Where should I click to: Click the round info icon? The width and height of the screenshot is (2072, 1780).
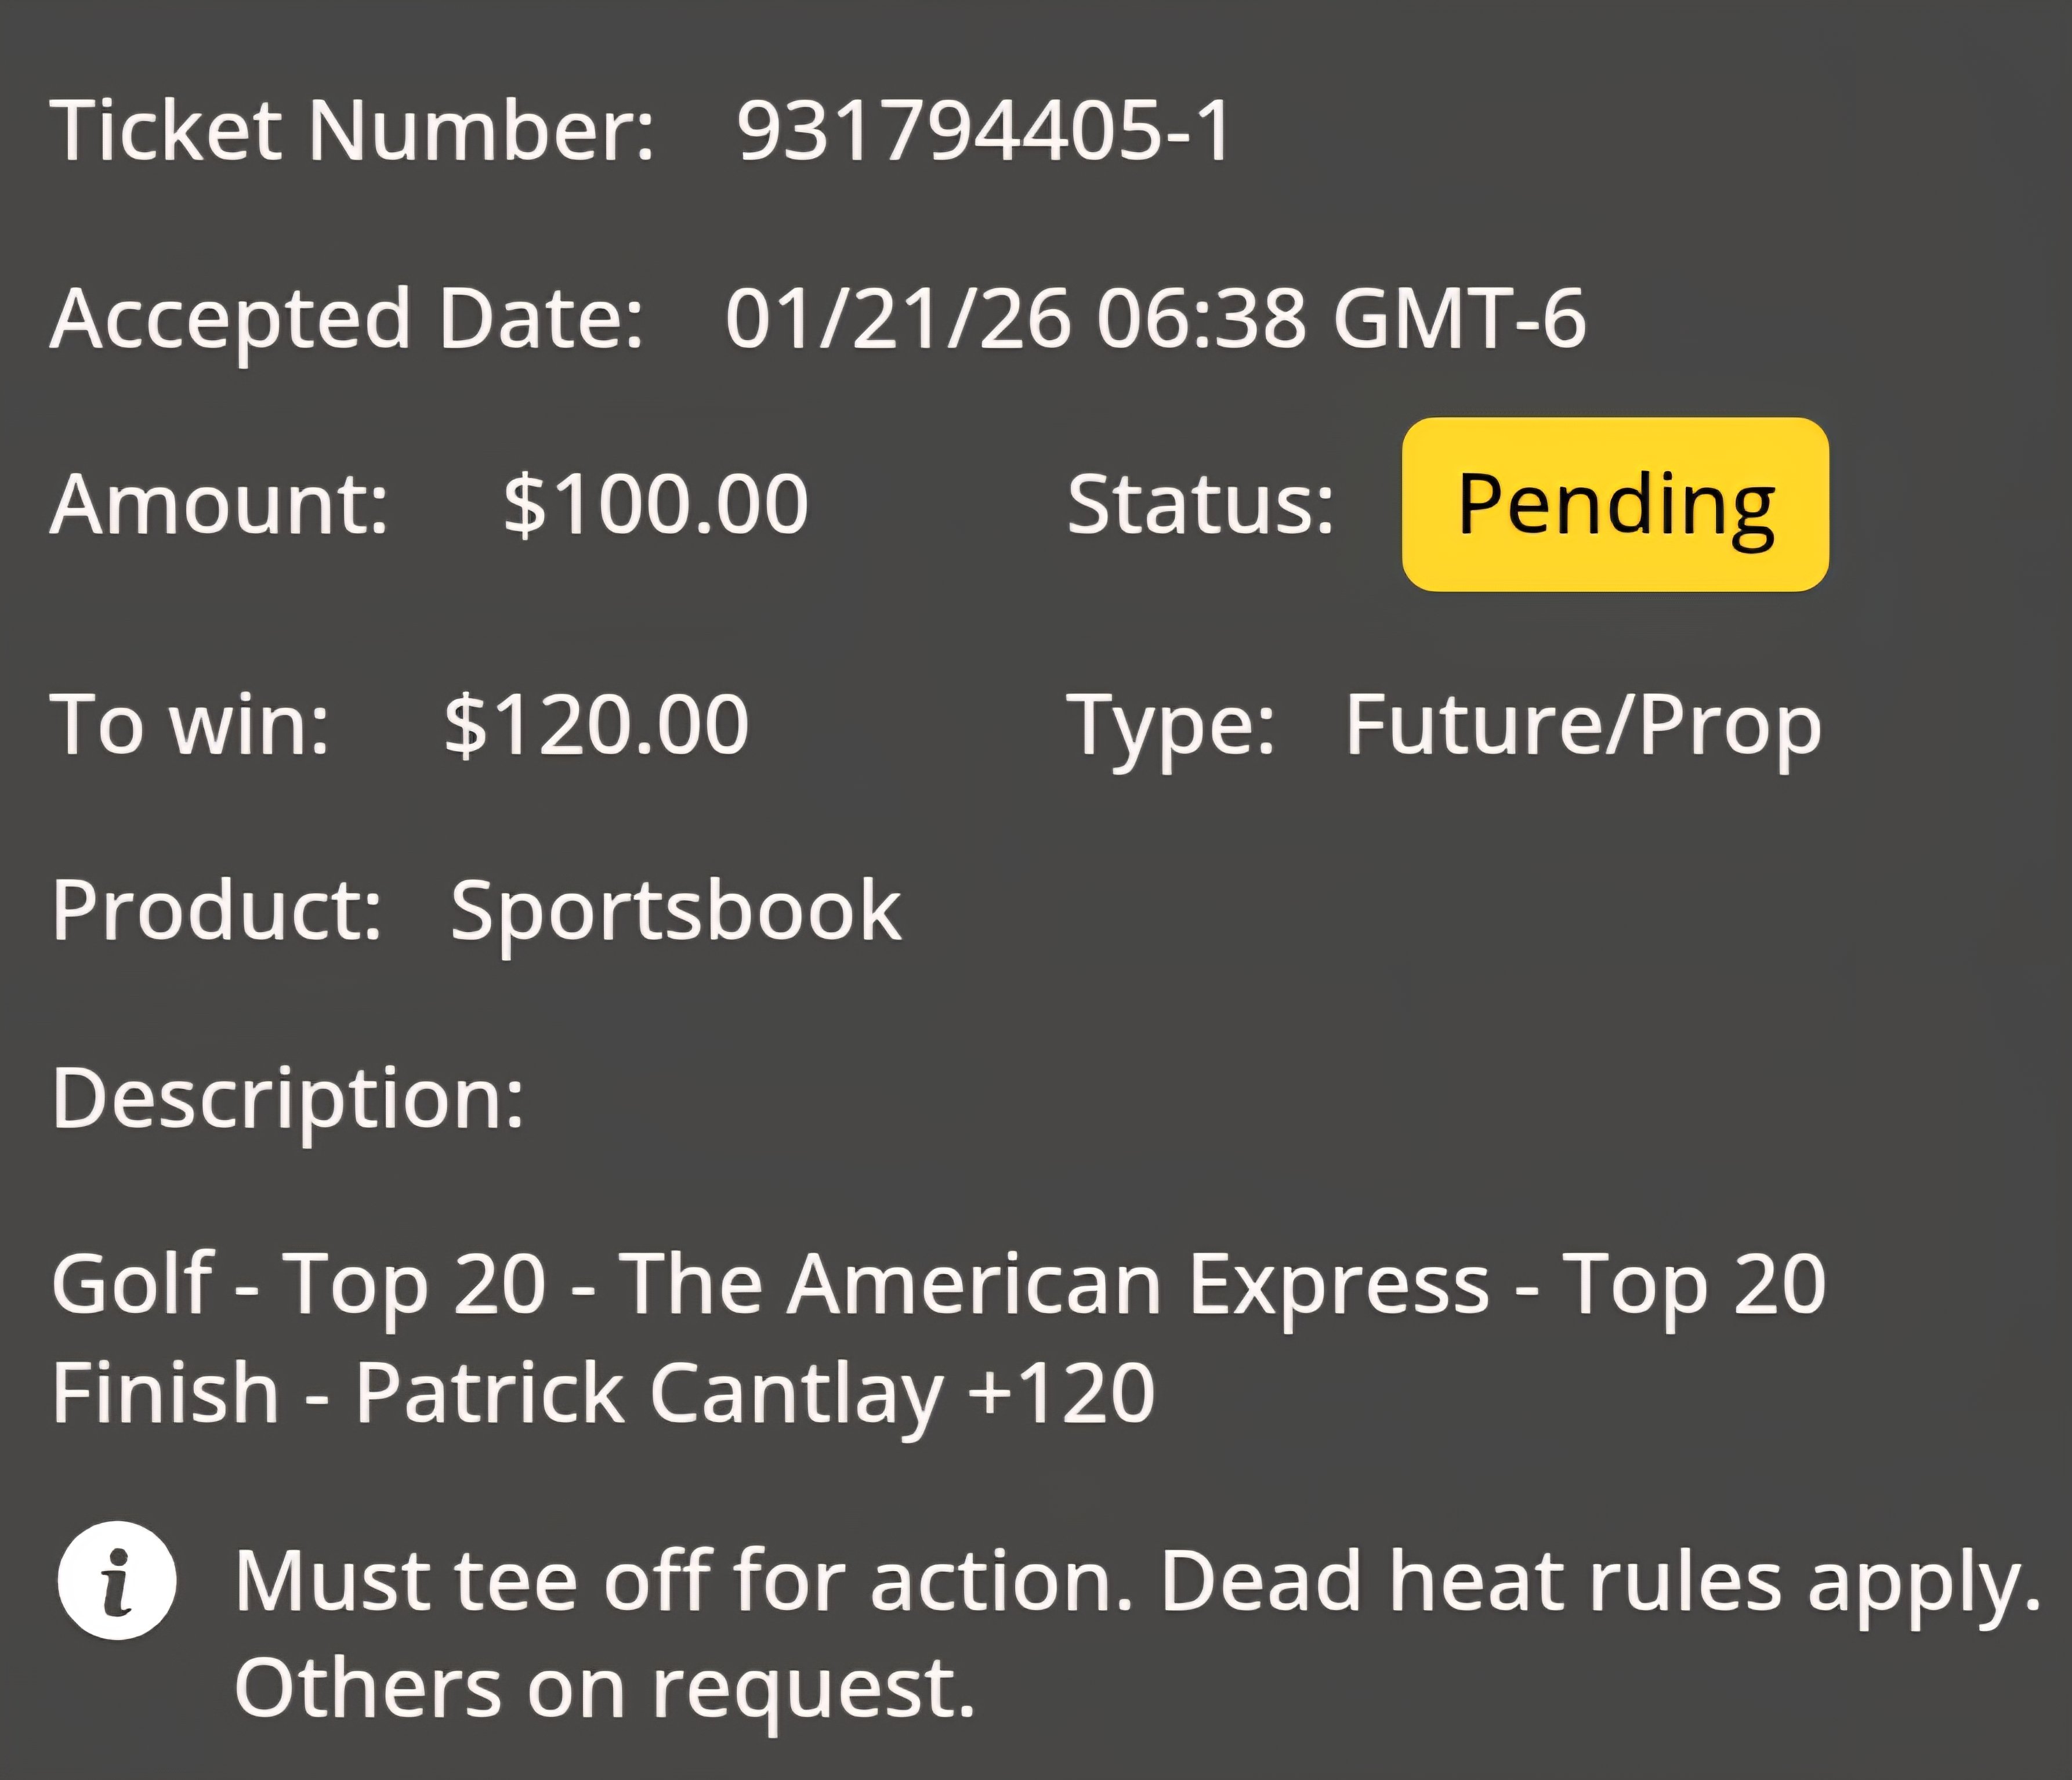coord(117,1580)
